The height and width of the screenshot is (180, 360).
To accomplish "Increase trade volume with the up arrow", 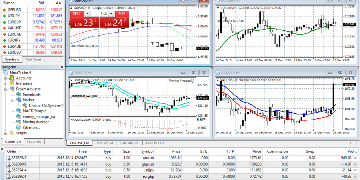I will coord(111,14).
